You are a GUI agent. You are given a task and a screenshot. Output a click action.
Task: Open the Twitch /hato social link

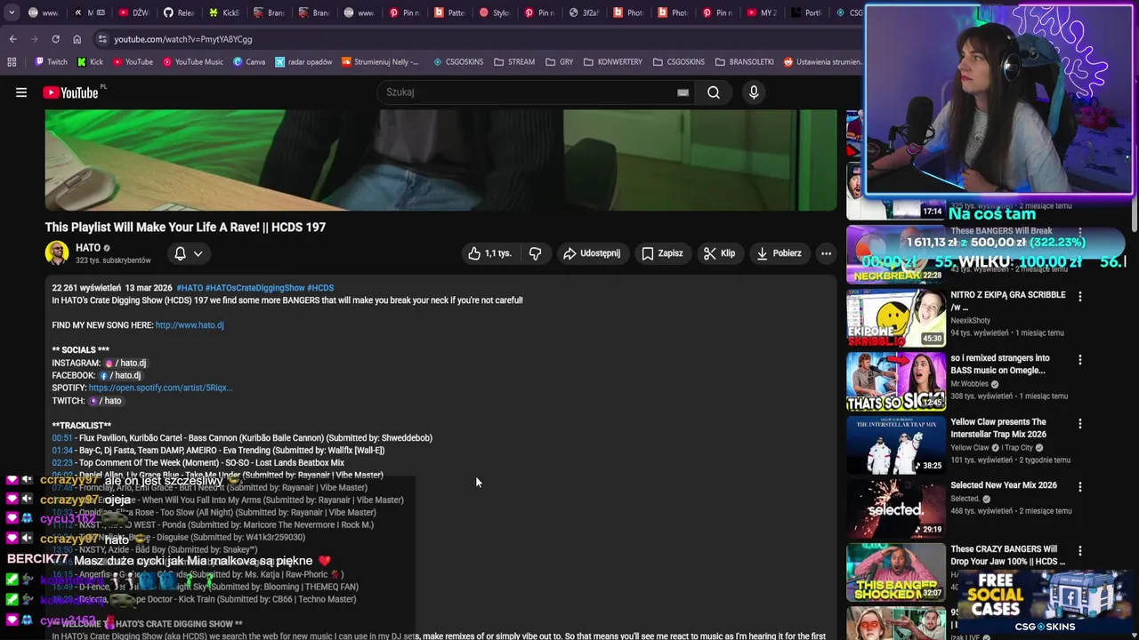point(105,401)
